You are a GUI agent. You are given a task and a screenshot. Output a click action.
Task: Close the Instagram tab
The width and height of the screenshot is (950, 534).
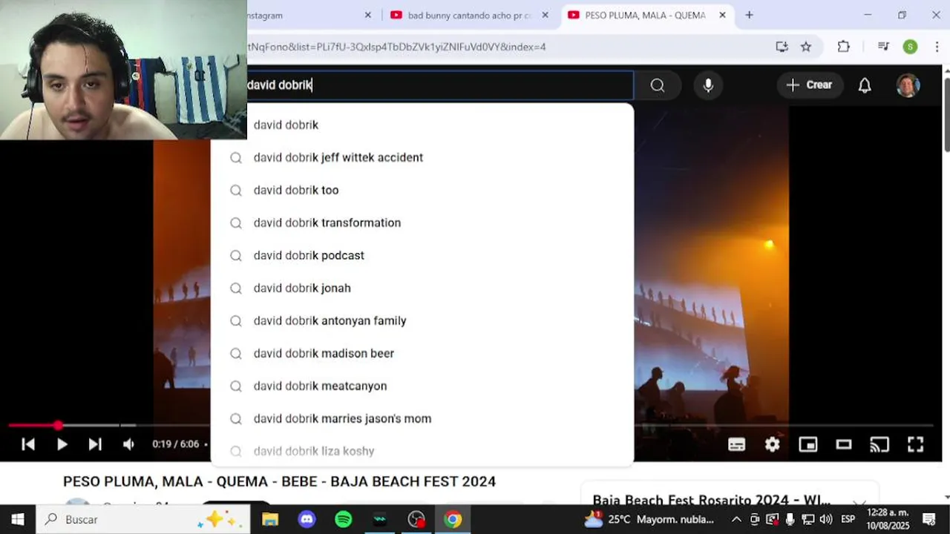point(368,15)
